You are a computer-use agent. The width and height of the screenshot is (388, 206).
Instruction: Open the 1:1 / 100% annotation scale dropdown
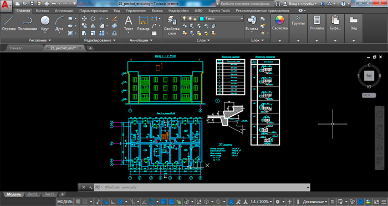(x=262, y=202)
